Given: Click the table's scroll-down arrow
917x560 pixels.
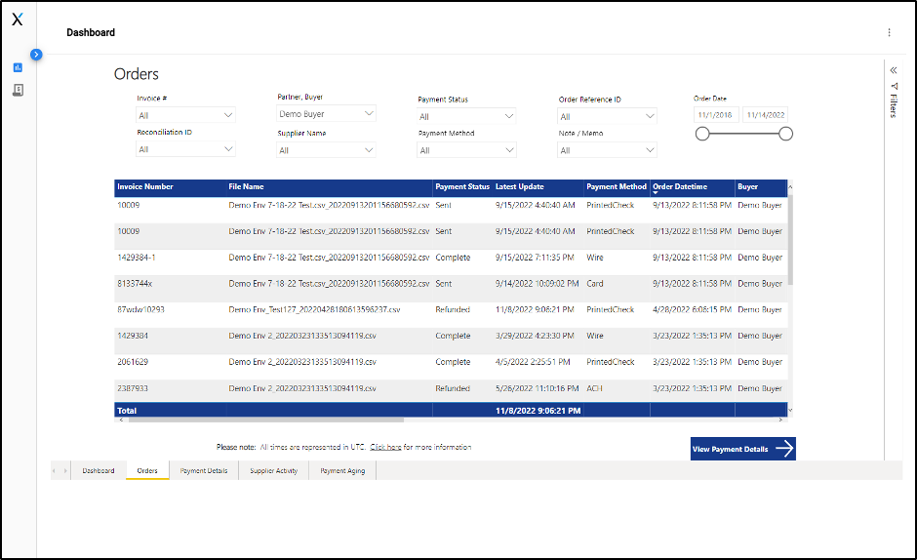Looking at the screenshot, I should (x=791, y=410).
